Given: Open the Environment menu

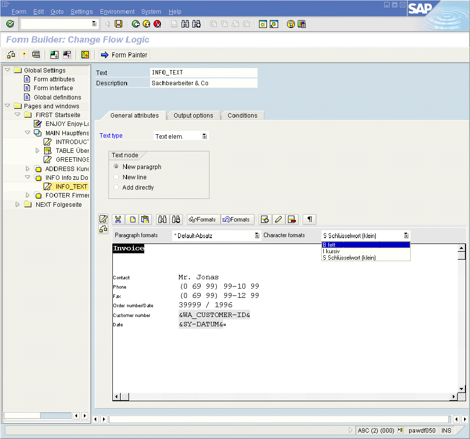Looking at the screenshot, I should coord(117,12).
